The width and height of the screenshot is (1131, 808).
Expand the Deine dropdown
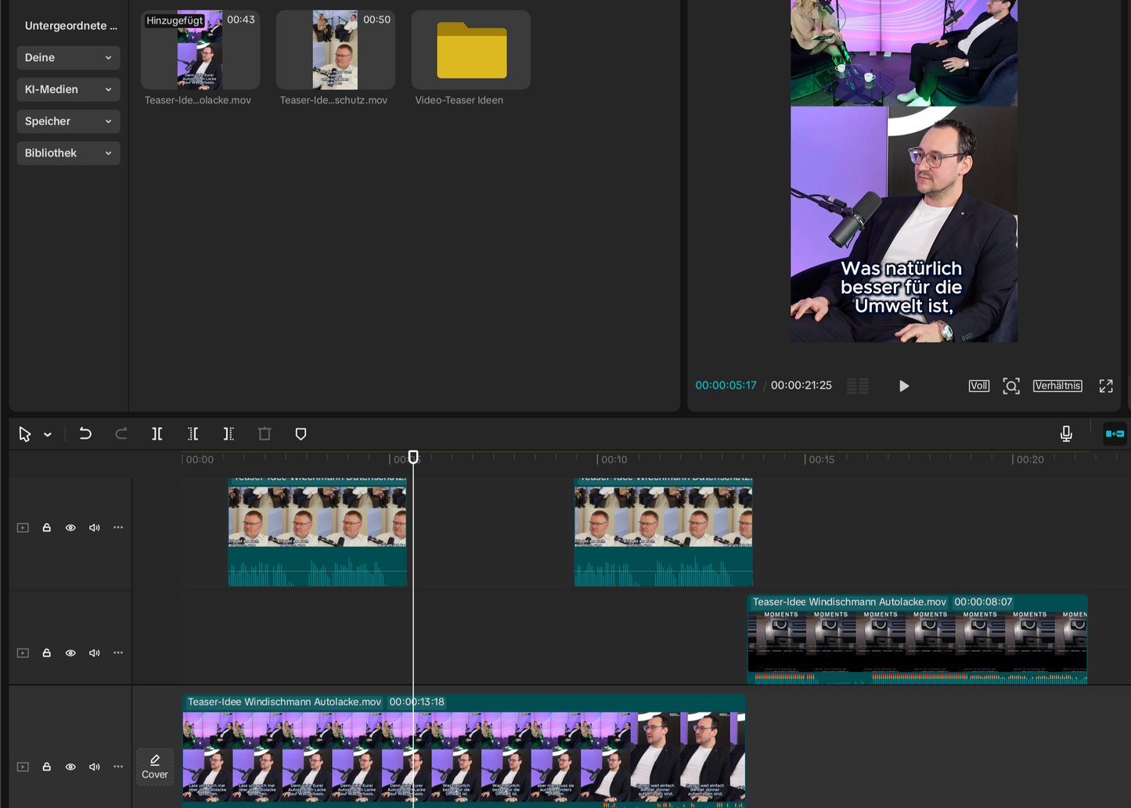[68, 58]
